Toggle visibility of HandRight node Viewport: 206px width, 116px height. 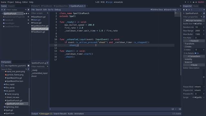tap(28, 23)
